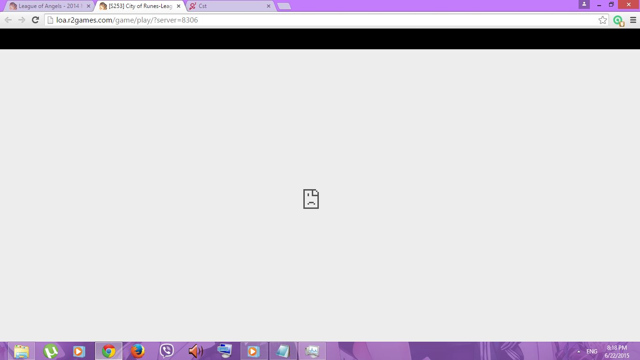Show hidden system tray icons

pos(579,352)
